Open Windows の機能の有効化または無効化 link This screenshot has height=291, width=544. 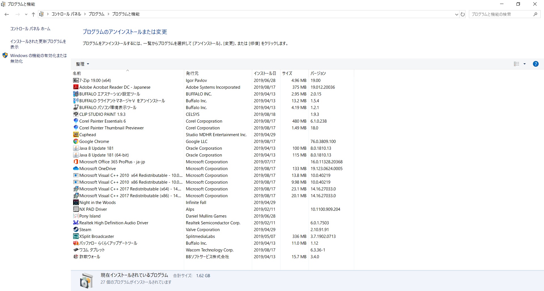pyautogui.click(x=39, y=58)
